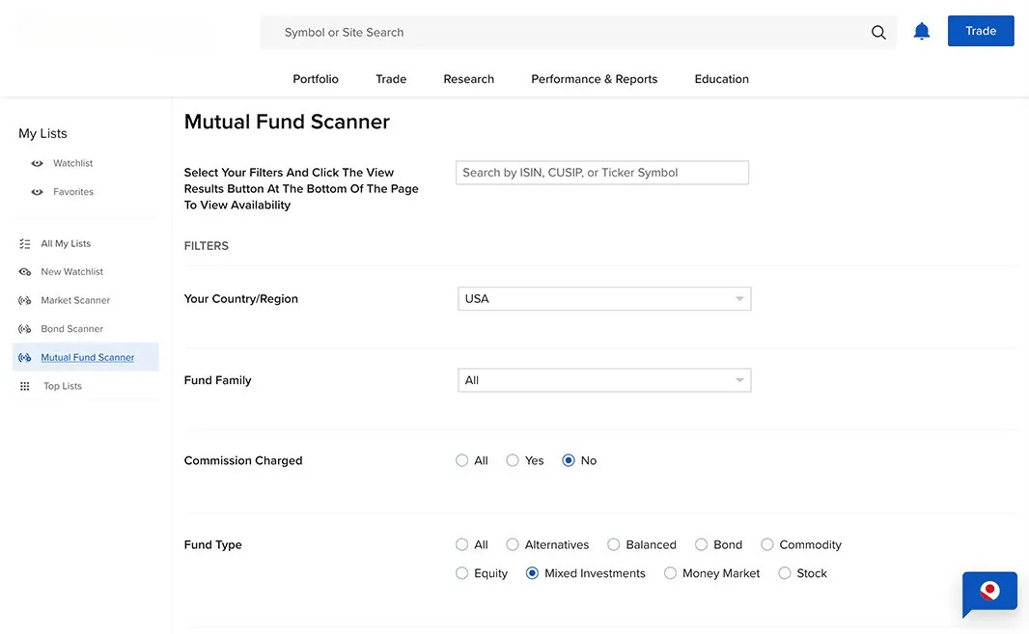Choose Equity as the Fund Type
This screenshot has width=1029, height=634.
tap(461, 572)
